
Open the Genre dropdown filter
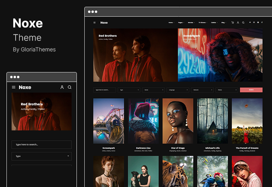[x=153, y=90]
